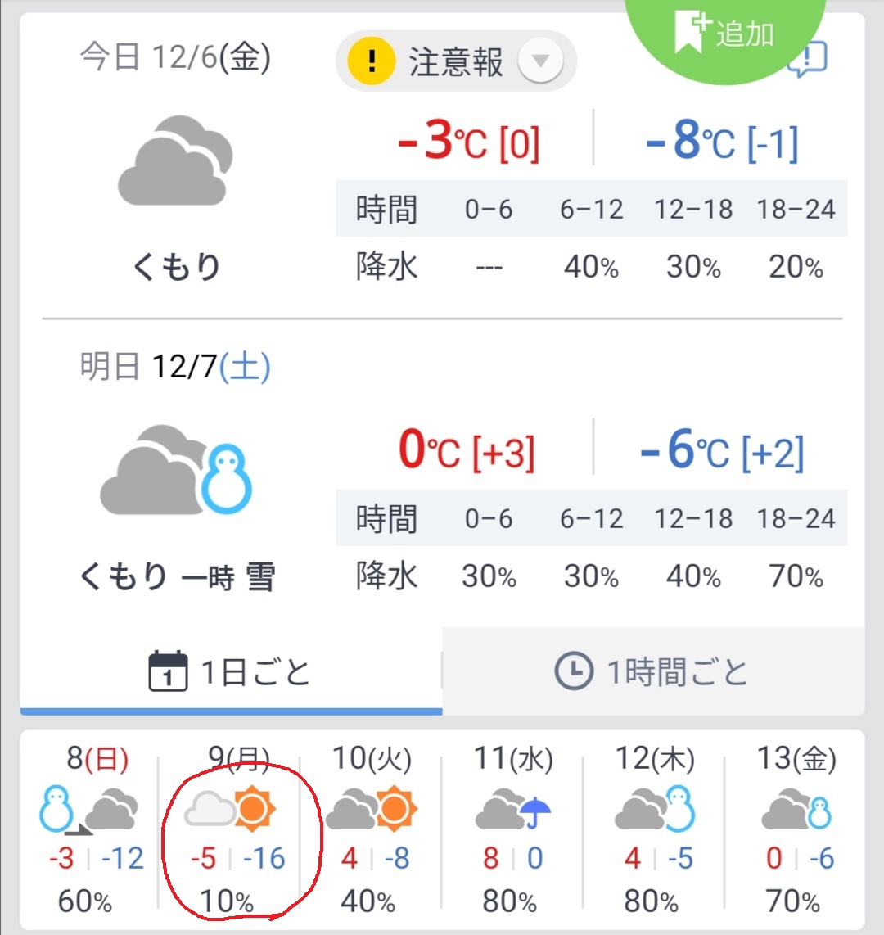This screenshot has width=884, height=935.
Task: Tap tomorrow's low temperature -6℃
Action: pos(722,451)
